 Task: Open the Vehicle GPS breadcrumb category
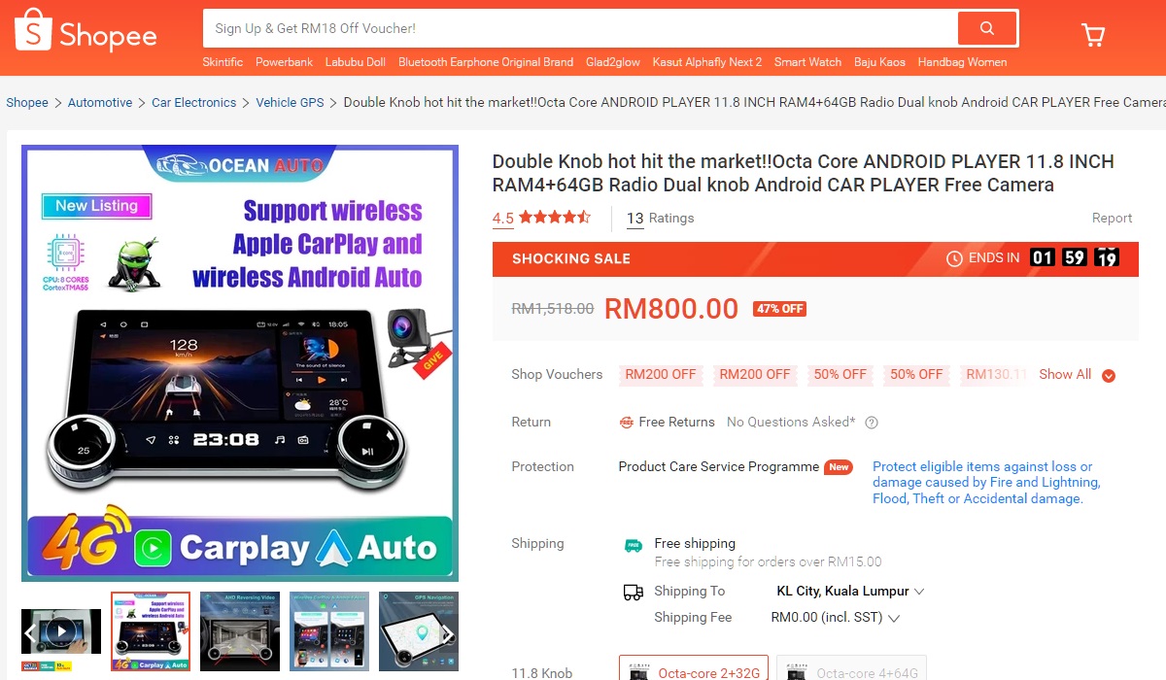[290, 102]
